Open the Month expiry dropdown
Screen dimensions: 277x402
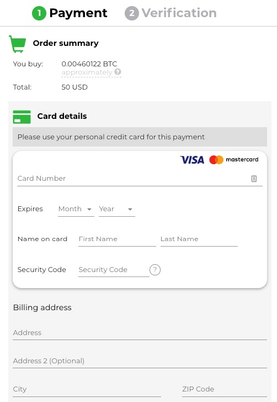(x=76, y=209)
